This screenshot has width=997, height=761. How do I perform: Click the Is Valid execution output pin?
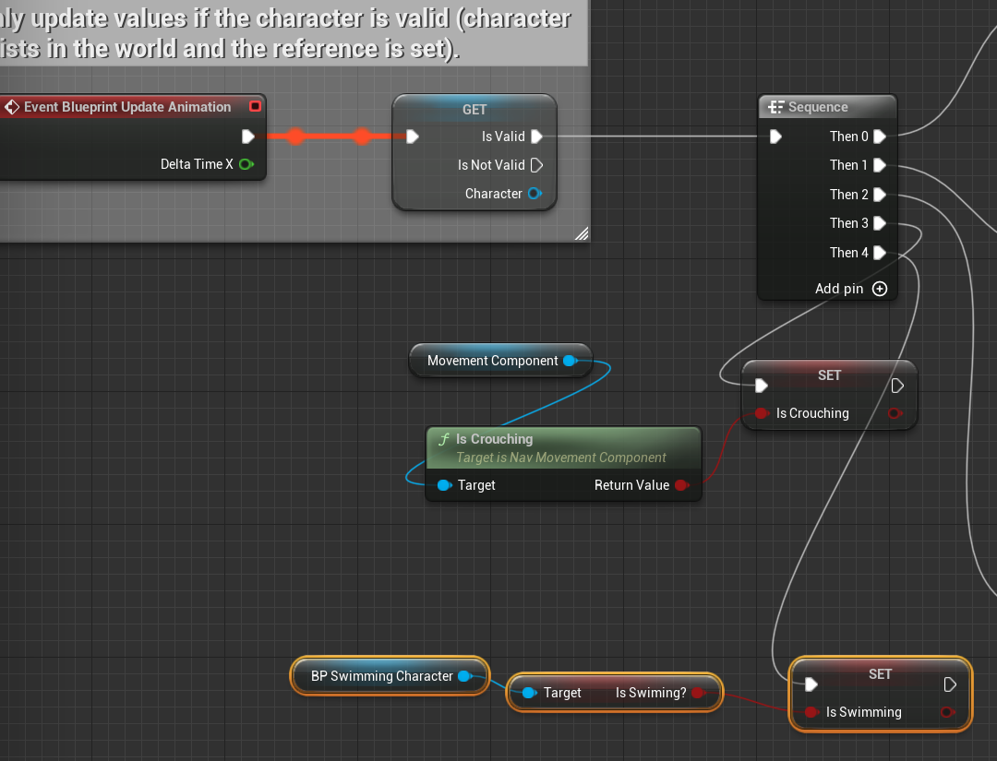536,137
